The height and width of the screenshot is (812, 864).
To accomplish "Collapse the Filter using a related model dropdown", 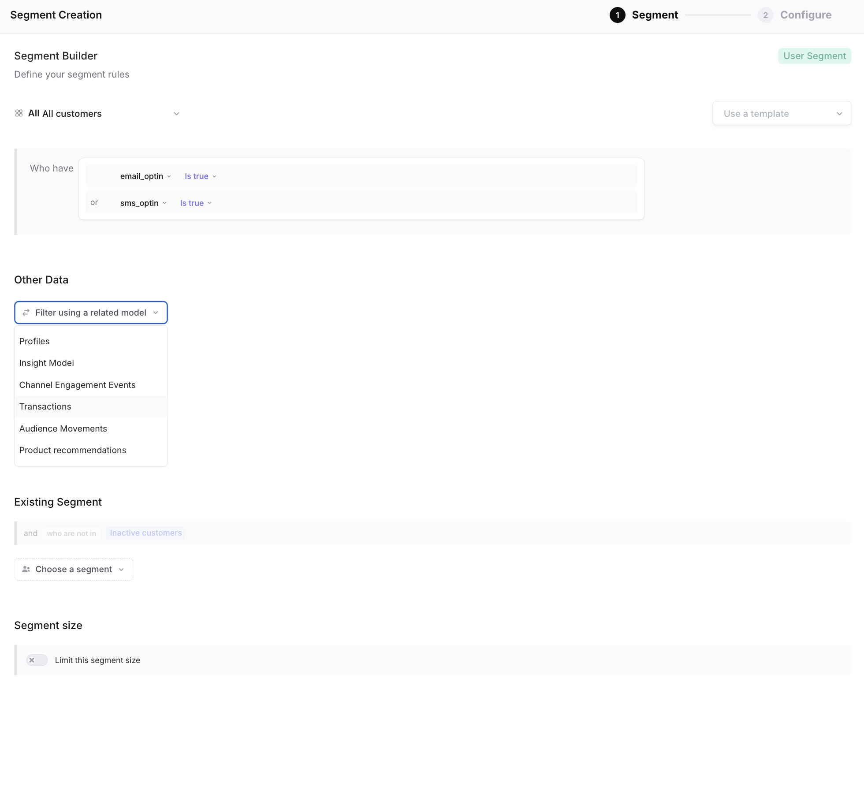I will (91, 313).
